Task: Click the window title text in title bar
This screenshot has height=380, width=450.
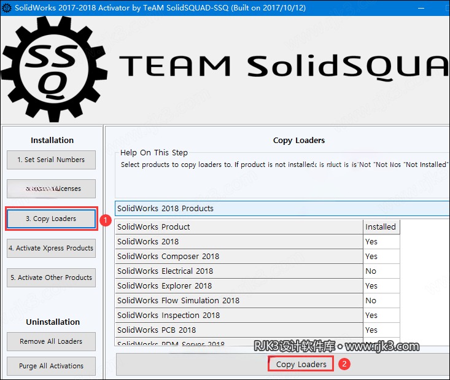Action: pyautogui.click(x=160, y=8)
